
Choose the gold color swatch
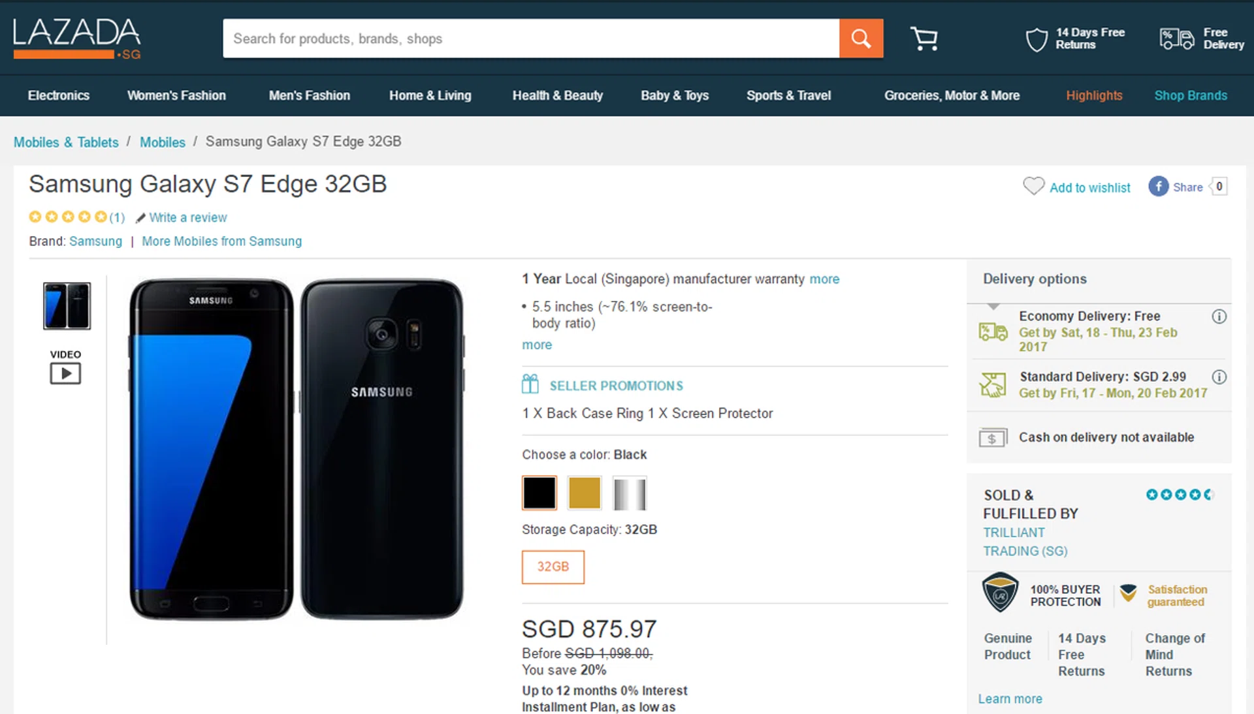point(584,493)
